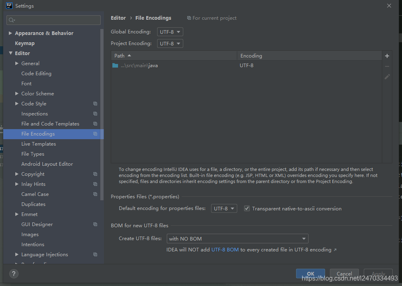Click project icon next to Language Injections

click(x=95, y=255)
